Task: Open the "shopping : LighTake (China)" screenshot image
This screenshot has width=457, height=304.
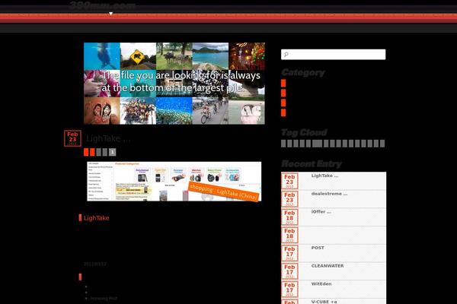Action: 174,181
